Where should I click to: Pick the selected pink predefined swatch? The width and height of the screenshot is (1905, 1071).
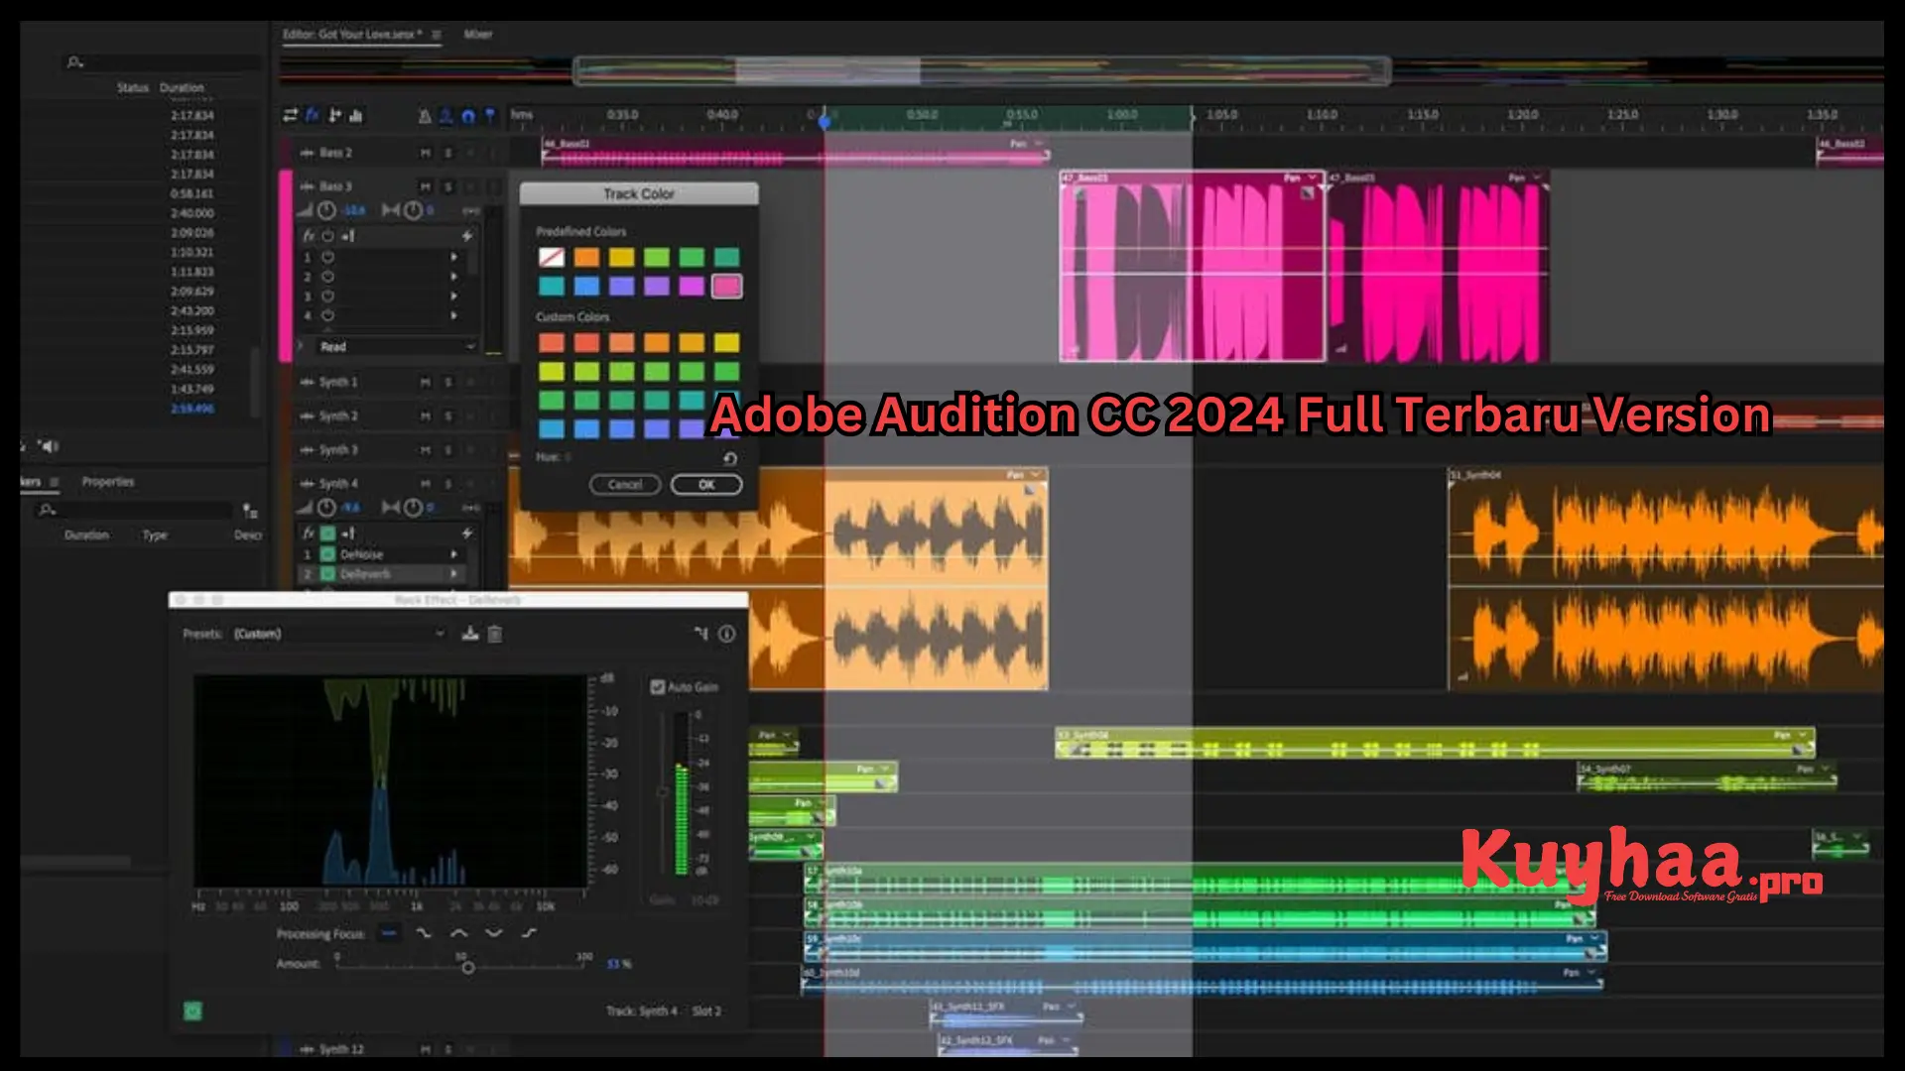(x=727, y=287)
